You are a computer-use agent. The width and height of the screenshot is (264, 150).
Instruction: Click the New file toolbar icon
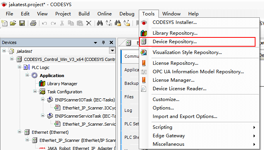(x=4, y=23)
